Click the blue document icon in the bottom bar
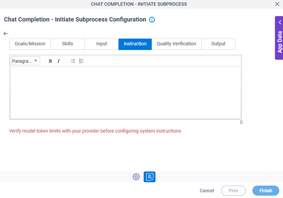This screenshot has height=198, width=283. pos(149,177)
